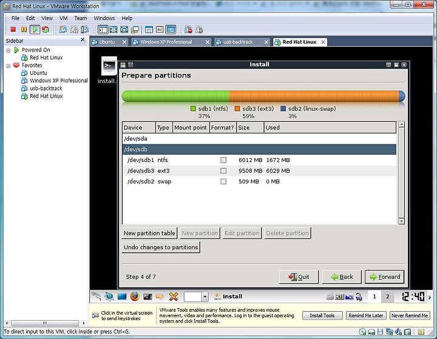Click the green sdb1 (ntfs) bar segment
Screen dimensions: 437x339
click(x=175, y=96)
